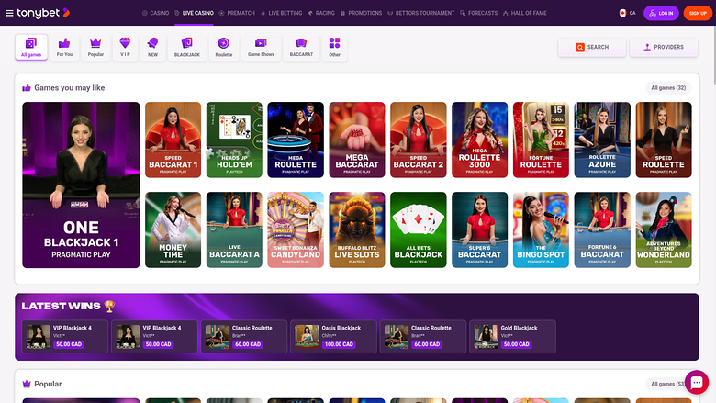Open Speed Baccarat 2 game tile

point(419,140)
